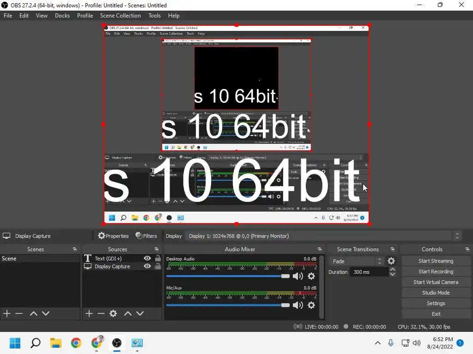
Task: Click Start Virtual Camera
Action: pyautogui.click(x=436, y=282)
